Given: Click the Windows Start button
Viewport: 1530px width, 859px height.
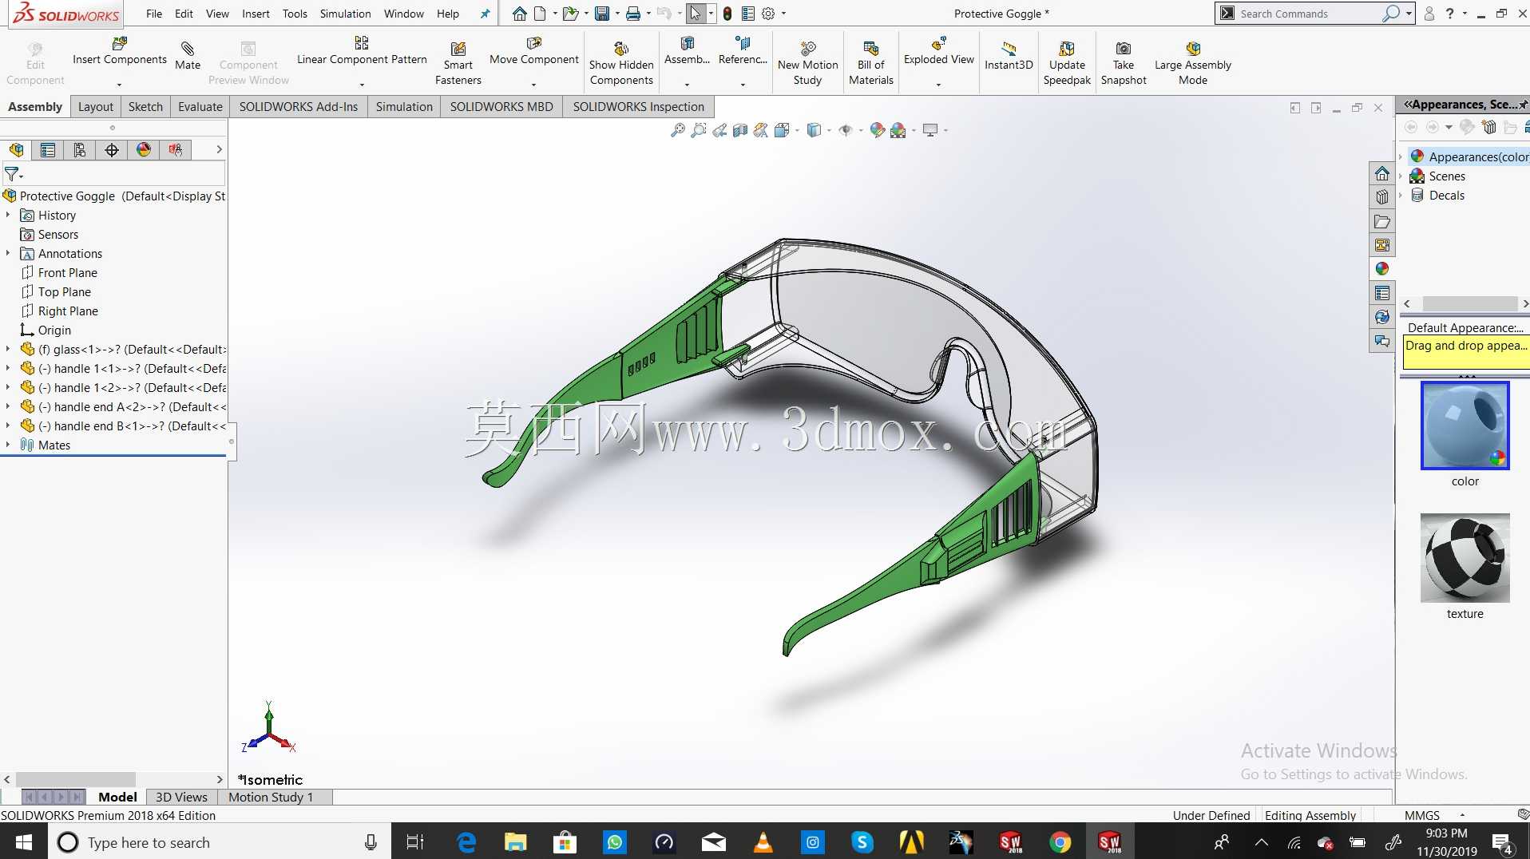Looking at the screenshot, I should pos(23,841).
